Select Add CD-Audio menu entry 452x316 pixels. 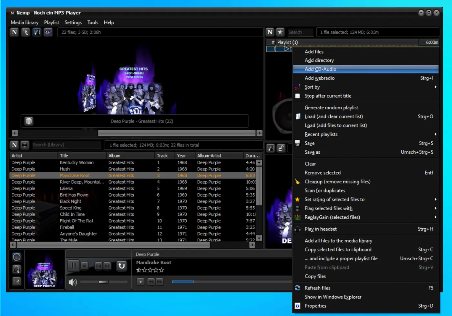click(366, 69)
